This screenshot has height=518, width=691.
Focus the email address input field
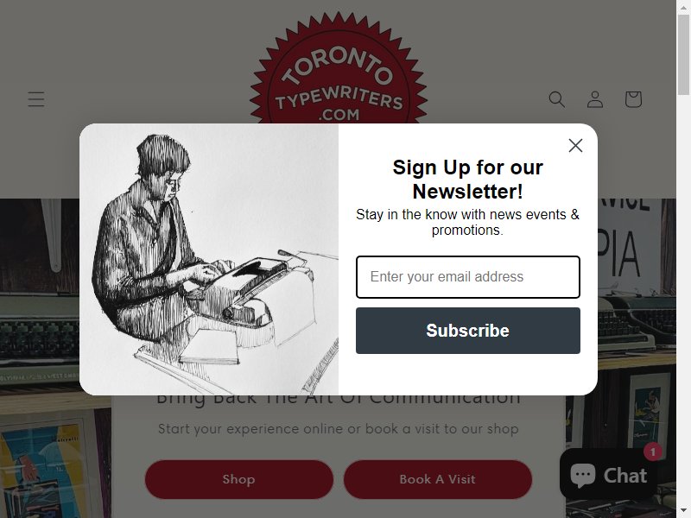coord(468,277)
